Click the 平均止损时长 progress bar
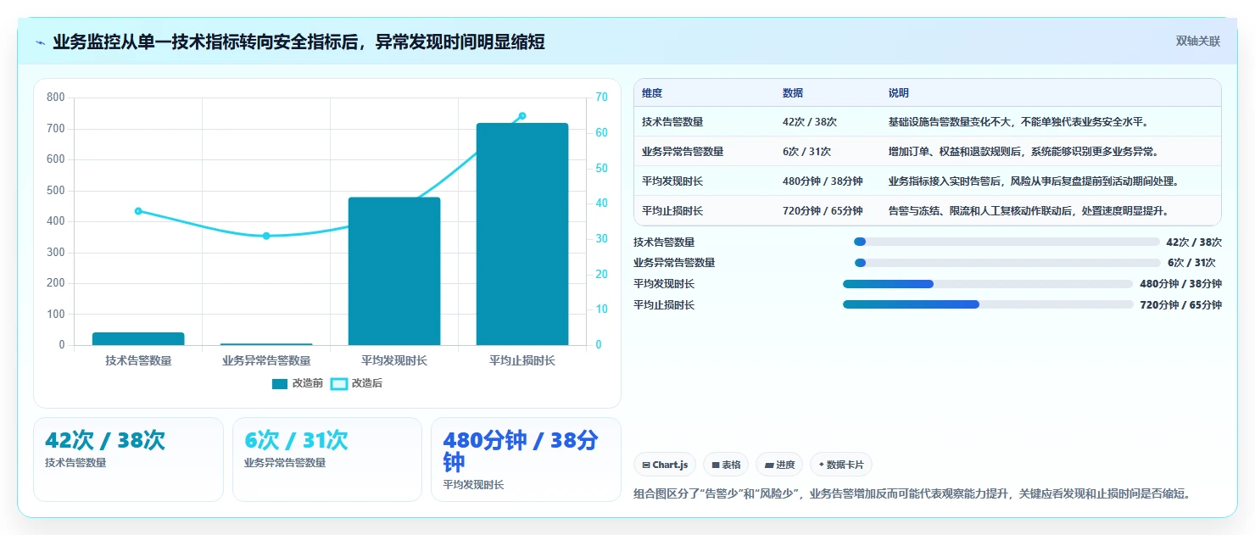Viewport: 1255px width, 535px height. [x=988, y=304]
